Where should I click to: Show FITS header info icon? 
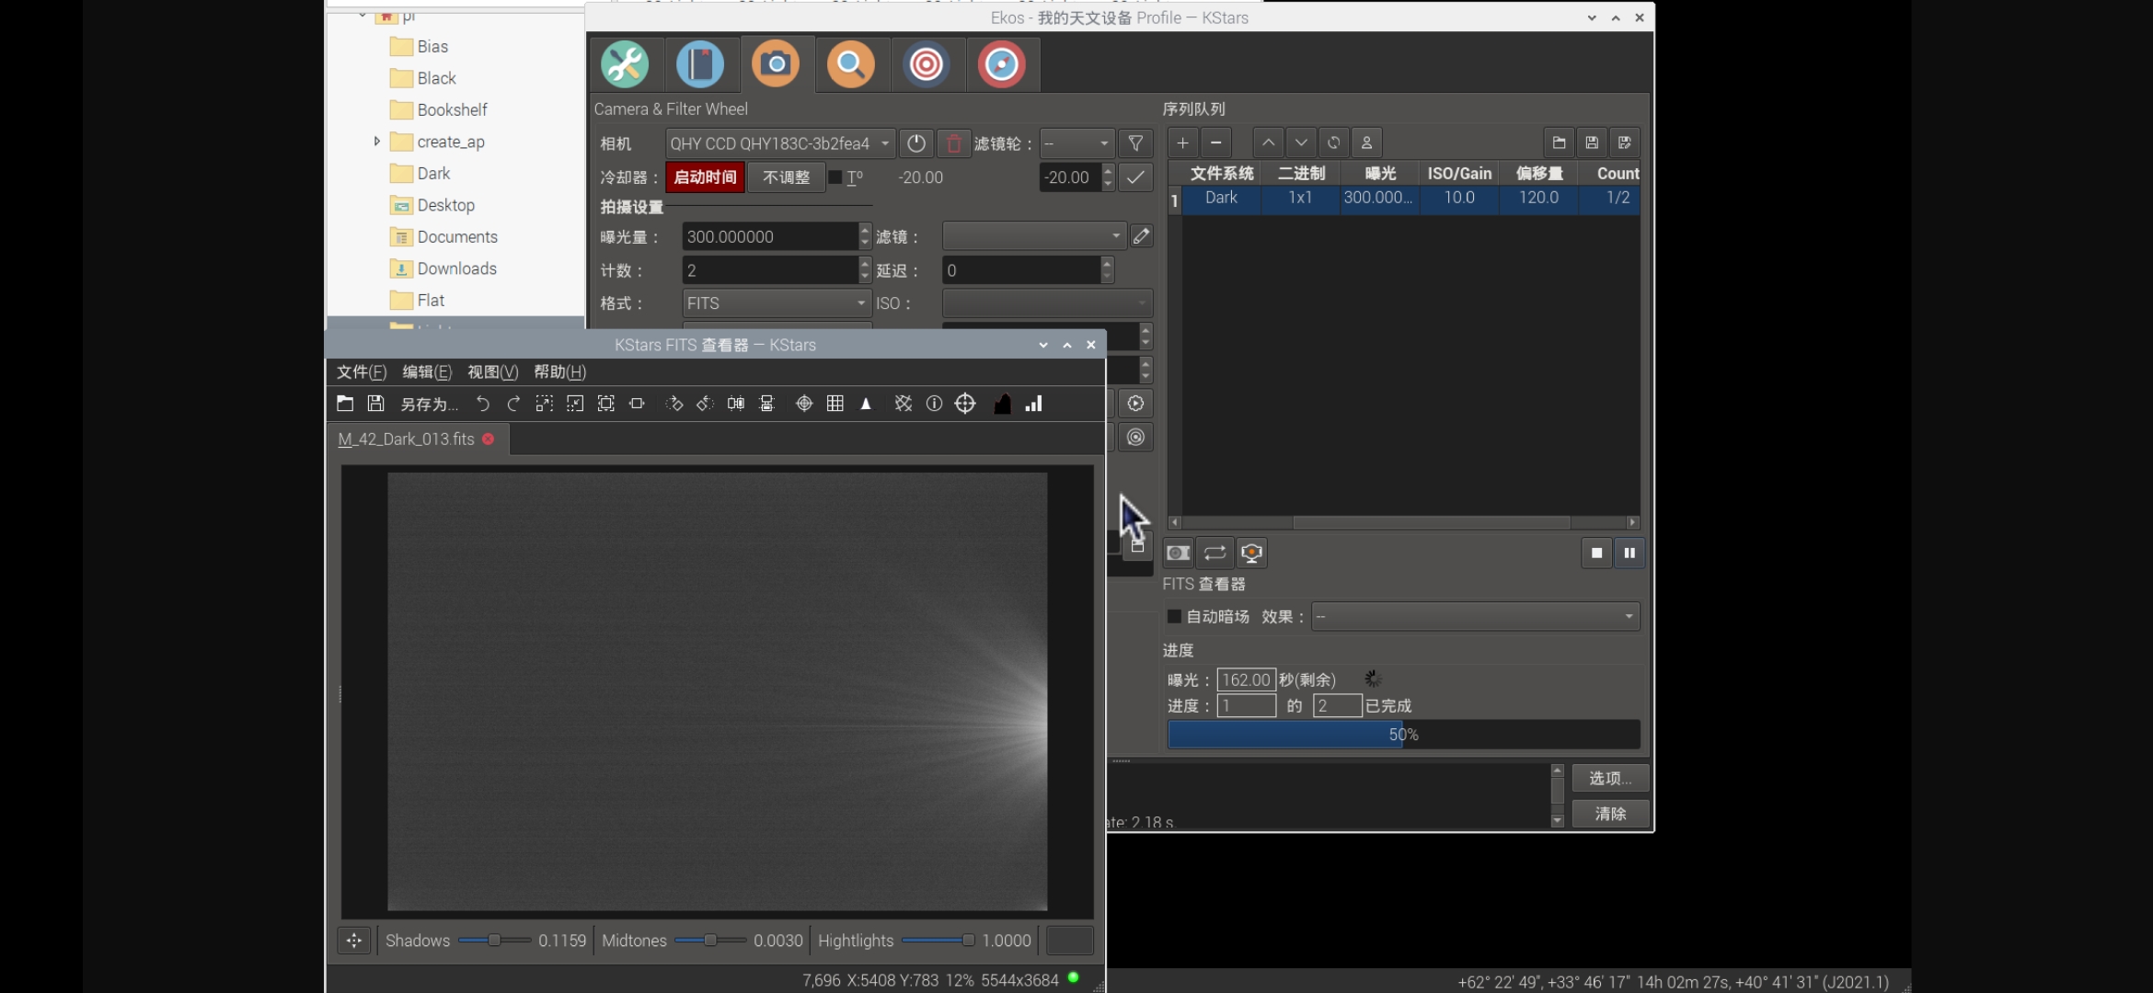coord(934,404)
